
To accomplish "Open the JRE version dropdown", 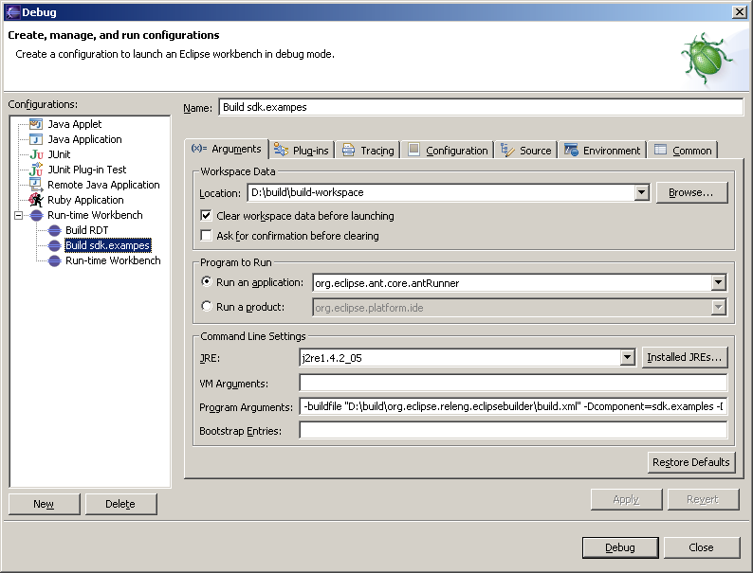I will click(x=627, y=357).
